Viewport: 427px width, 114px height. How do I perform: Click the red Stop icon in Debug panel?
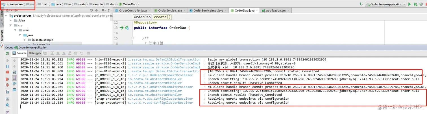[7, 72]
